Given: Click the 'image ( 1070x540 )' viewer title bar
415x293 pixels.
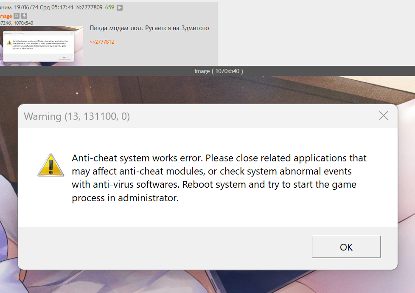Looking at the screenshot, I should pos(207,71).
